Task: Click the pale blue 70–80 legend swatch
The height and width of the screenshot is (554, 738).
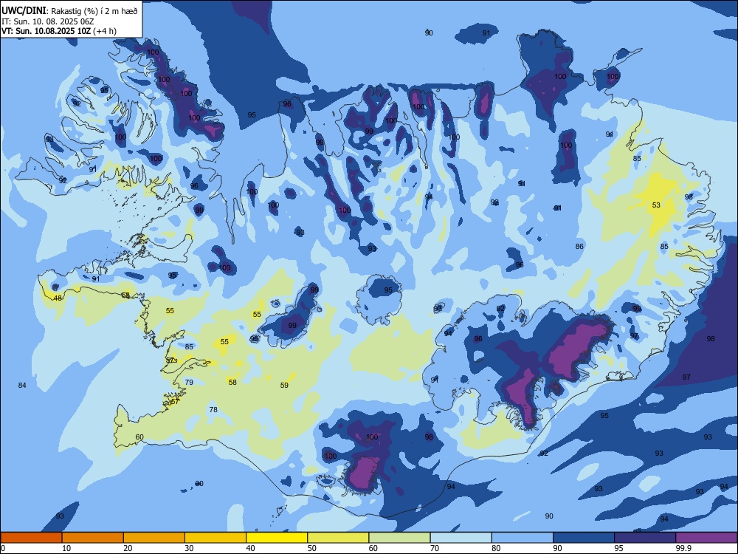Action: coord(461,538)
